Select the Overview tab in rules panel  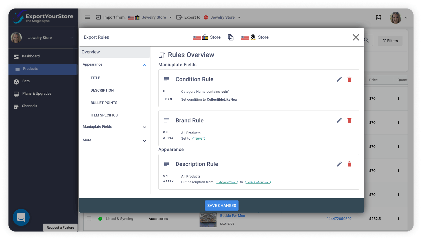(115, 52)
